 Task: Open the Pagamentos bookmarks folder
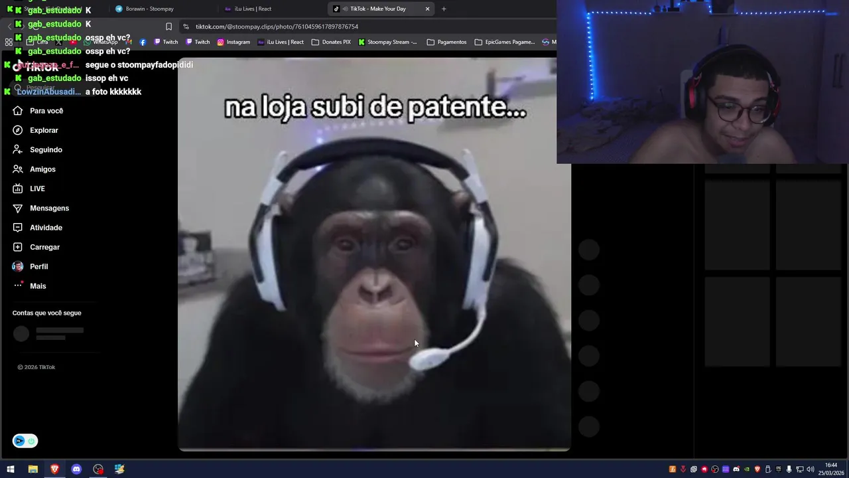pyautogui.click(x=446, y=42)
